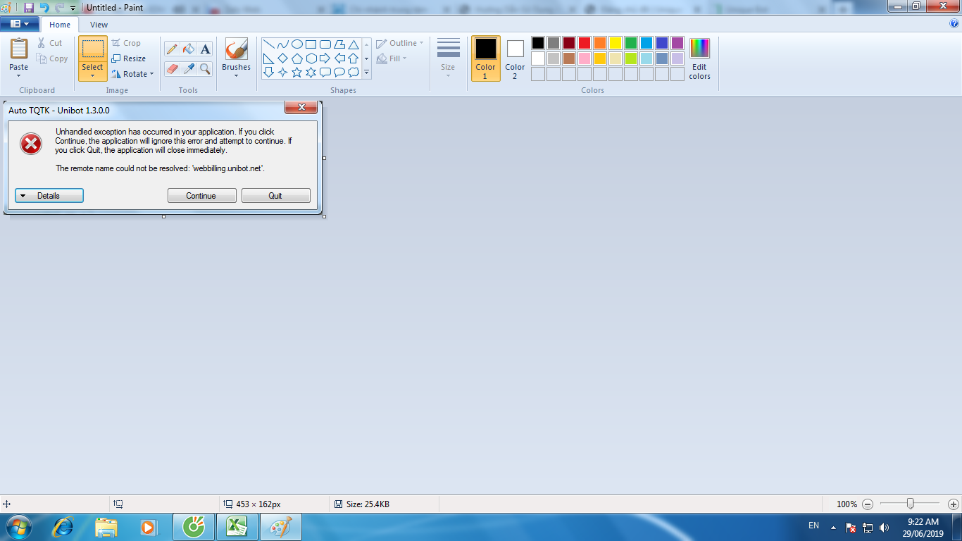Choose the Rounded rectangle shape
Screen dimensions: 962x541
point(325,44)
